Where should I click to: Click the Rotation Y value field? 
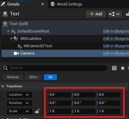(84, 103)
